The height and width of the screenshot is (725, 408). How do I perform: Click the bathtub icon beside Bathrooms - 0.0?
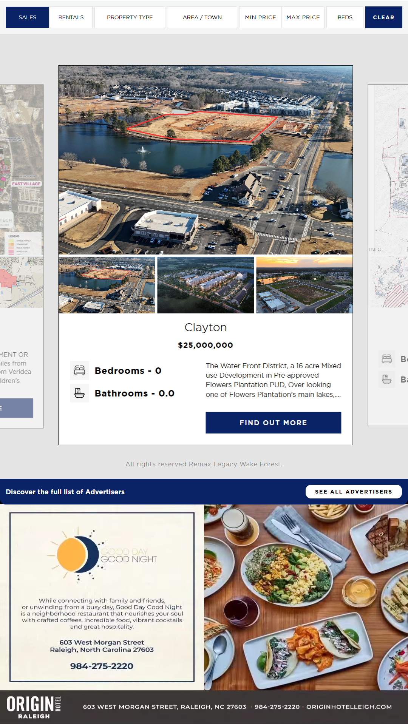79,393
